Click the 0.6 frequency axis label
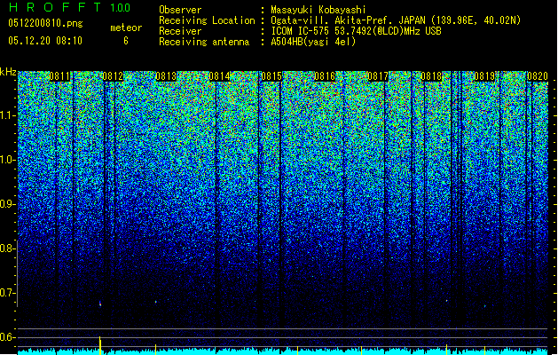This screenshot has height=355, width=558. click(x=7, y=337)
